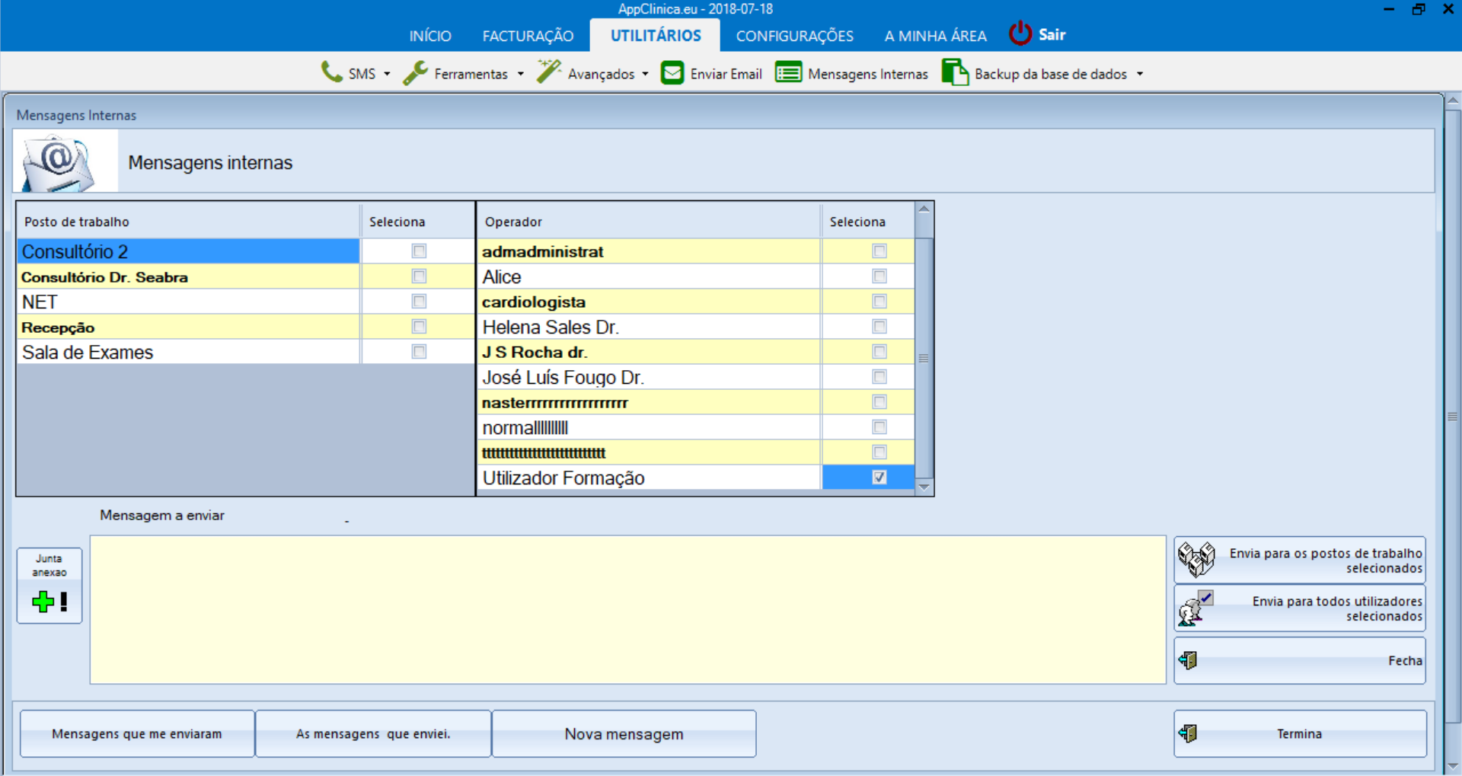Screen dimensions: 1462x776
Task: Click the selected users send icon
Action: click(1195, 608)
